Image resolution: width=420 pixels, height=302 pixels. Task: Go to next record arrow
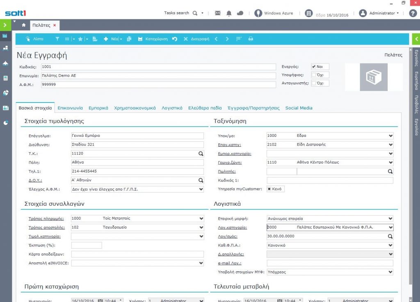[227, 39]
